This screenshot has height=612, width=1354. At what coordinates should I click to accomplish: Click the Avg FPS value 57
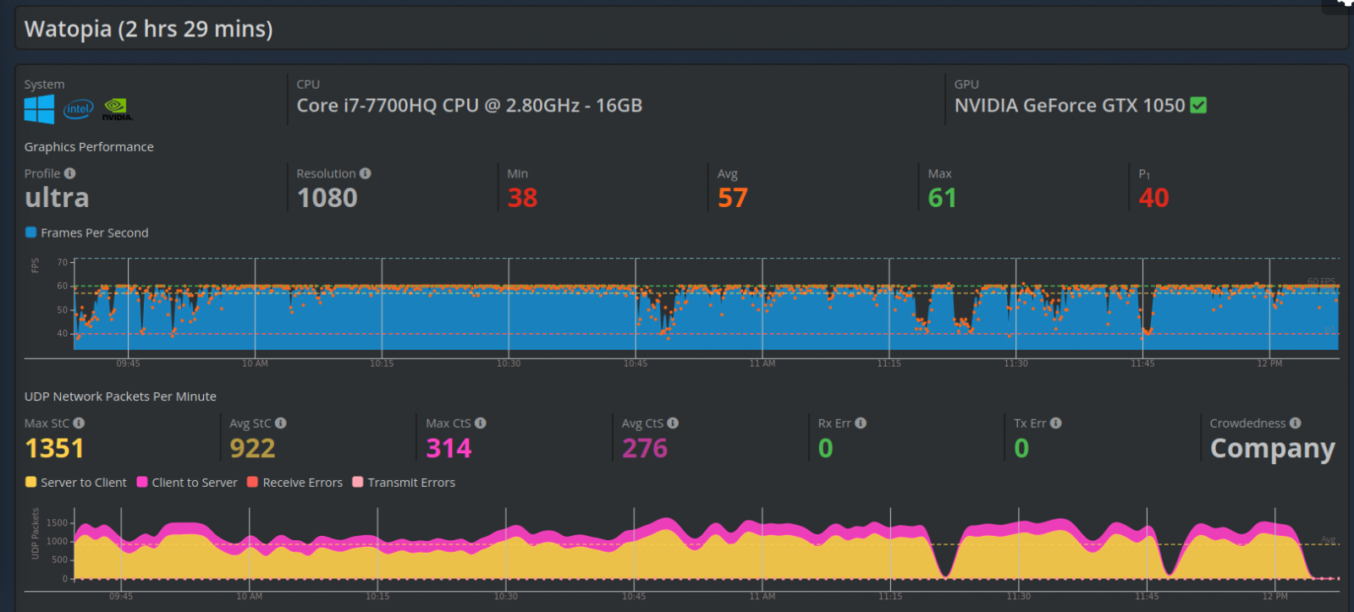pyautogui.click(x=733, y=198)
